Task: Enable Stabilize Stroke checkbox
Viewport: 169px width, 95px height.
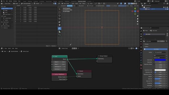Action: pos(97,6)
